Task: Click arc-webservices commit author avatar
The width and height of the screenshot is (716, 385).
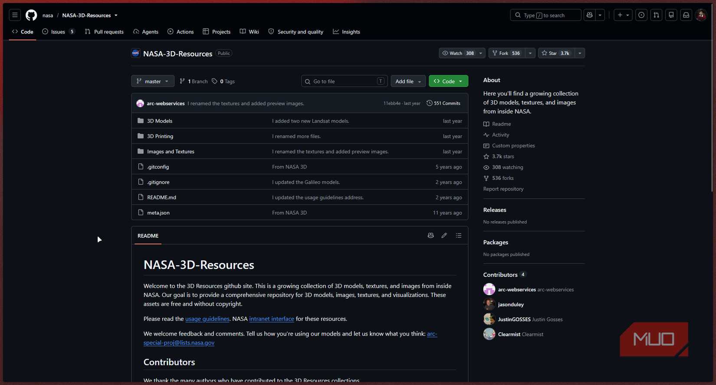Action: point(140,103)
